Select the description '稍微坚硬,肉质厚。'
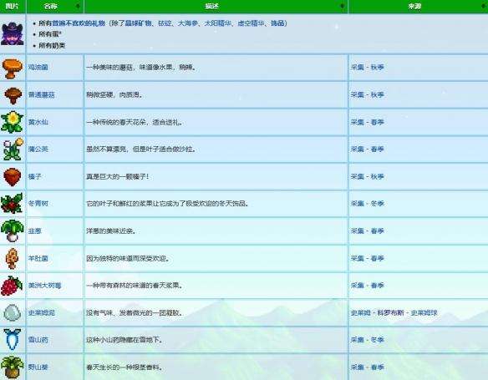The width and height of the screenshot is (488, 380). coord(114,94)
